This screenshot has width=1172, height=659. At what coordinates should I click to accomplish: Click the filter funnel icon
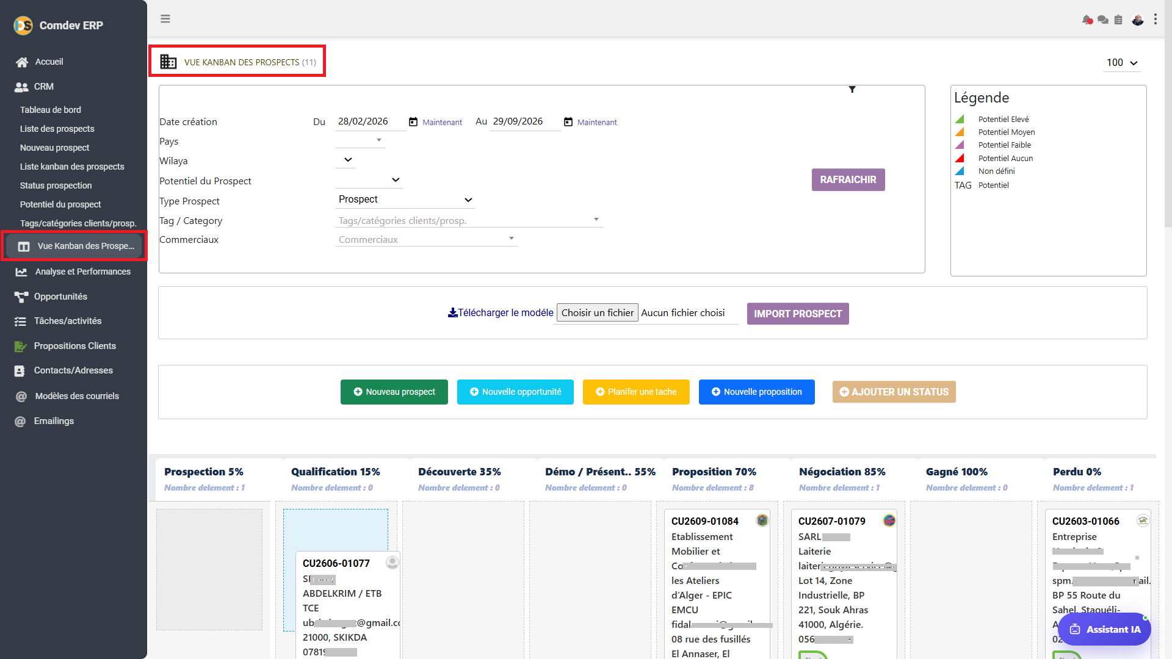(x=852, y=90)
